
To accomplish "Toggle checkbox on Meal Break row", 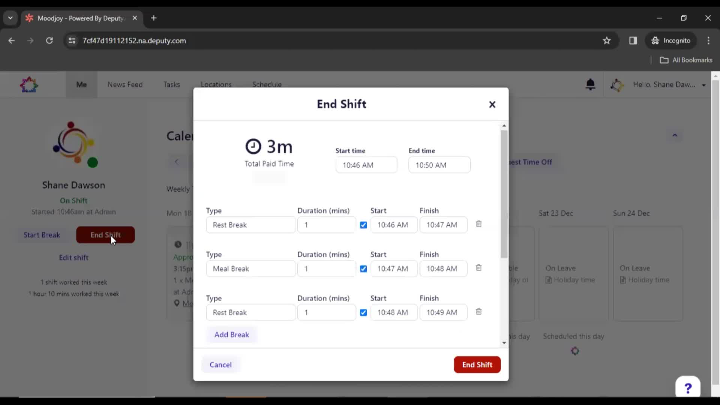I will click(x=363, y=268).
